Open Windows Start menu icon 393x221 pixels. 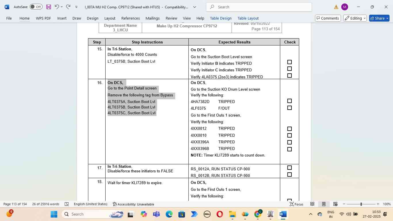pos(54,214)
